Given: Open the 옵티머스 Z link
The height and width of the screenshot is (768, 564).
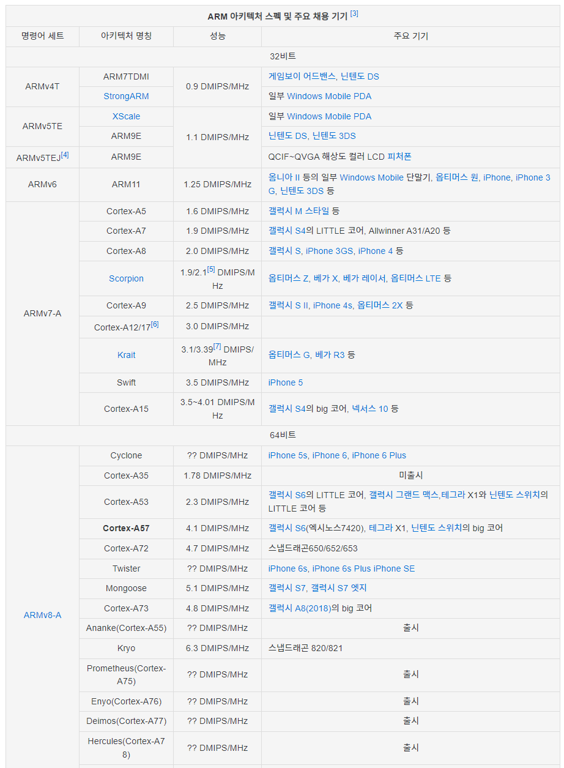Looking at the screenshot, I should point(289,278).
